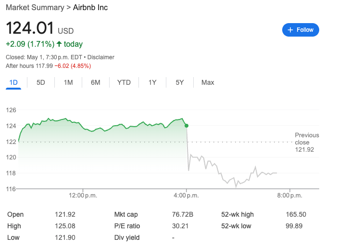Click the High value 125.08
Image resolution: width=337 pixels, height=249 pixels.
65,226
